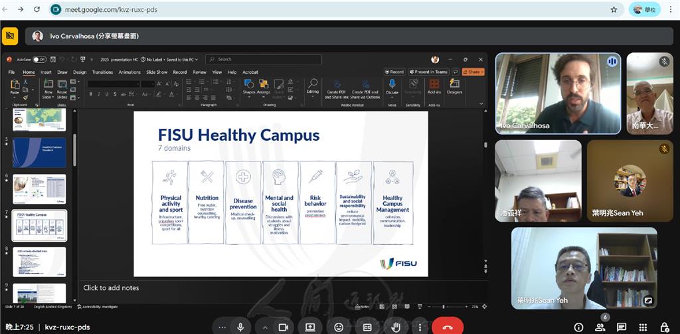Image resolution: width=680 pixels, height=334 pixels.
Task: Open the Add-ins button
Action: 434,87
